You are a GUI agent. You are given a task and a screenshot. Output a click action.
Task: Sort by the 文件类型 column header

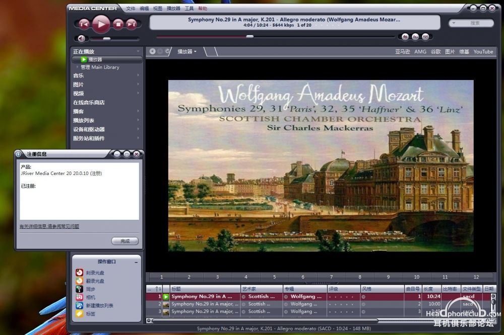coord(472,289)
